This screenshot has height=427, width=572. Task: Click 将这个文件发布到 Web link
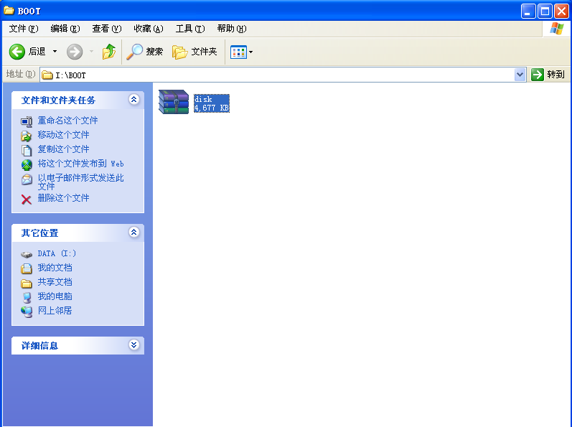pyautogui.click(x=80, y=164)
